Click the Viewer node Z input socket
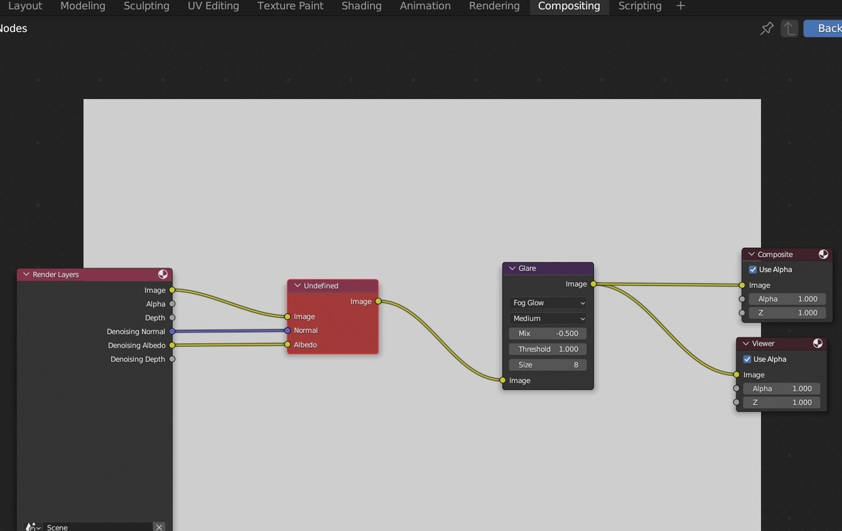842x531 pixels. (737, 402)
